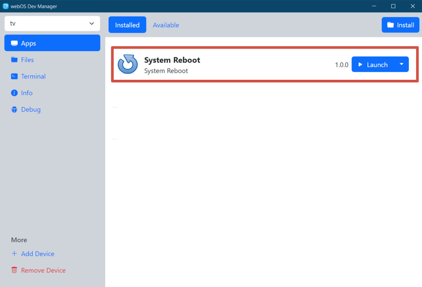The image size is (422, 287).
Task: Click the plus icon next to Add Device
Action: (x=14, y=254)
